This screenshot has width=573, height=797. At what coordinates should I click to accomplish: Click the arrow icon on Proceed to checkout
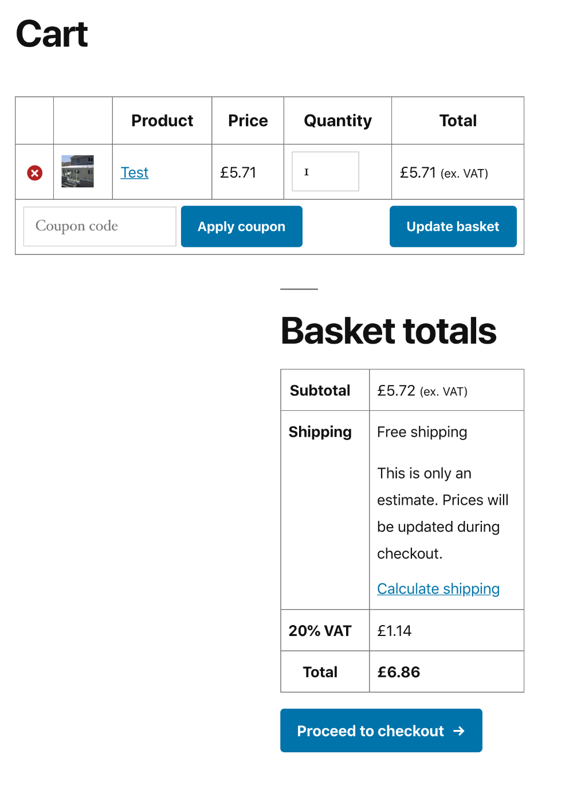coord(459,731)
